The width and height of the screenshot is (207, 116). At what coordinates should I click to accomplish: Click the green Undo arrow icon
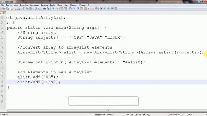pyautogui.click(x=36, y=9)
